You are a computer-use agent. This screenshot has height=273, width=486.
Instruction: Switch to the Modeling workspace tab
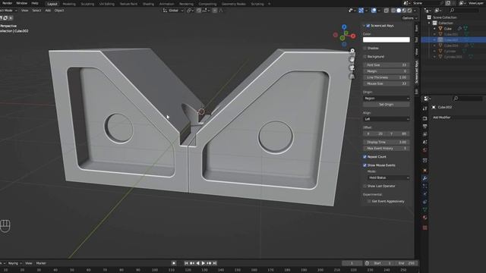click(x=69, y=4)
